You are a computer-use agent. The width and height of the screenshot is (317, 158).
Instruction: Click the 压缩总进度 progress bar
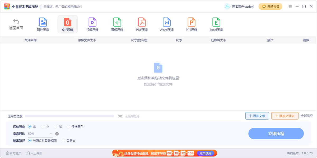(x=69, y=116)
